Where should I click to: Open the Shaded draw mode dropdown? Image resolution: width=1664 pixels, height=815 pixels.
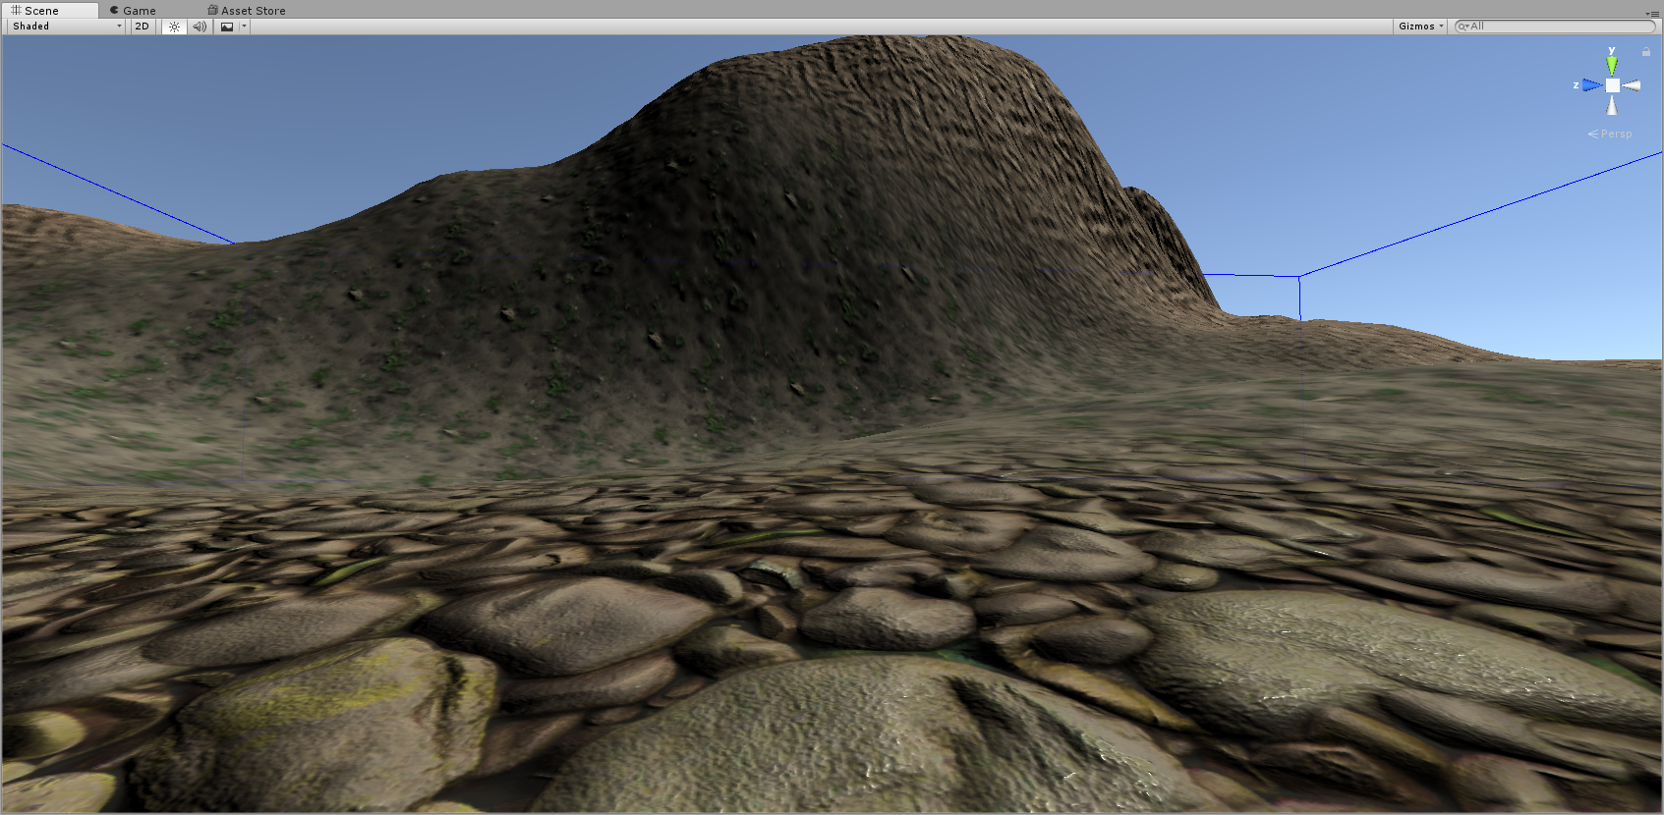pyautogui.click(x=66, y=27)
